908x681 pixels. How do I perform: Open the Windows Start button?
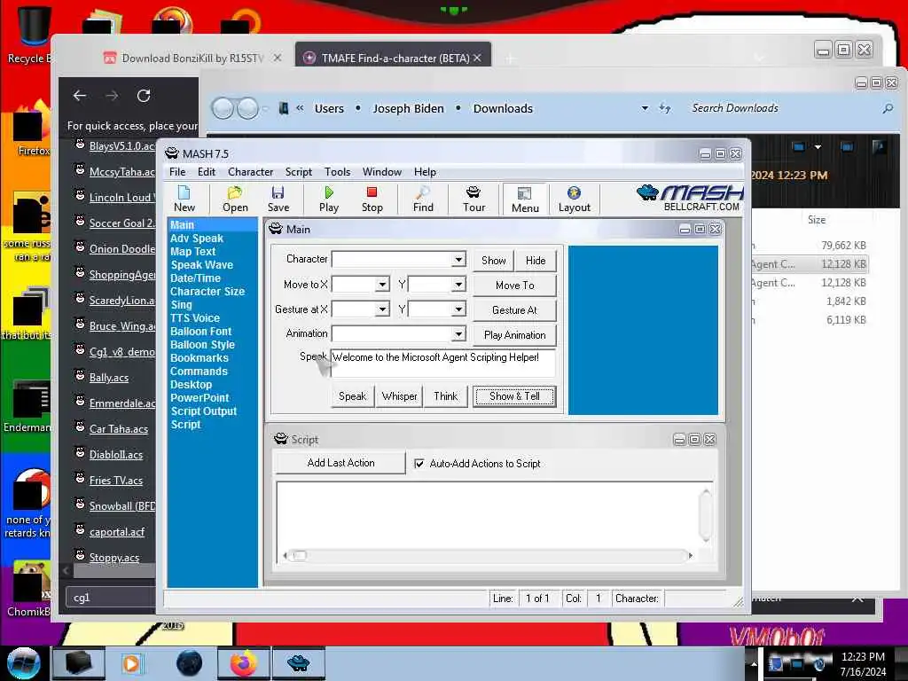click(x=23, y=663)
